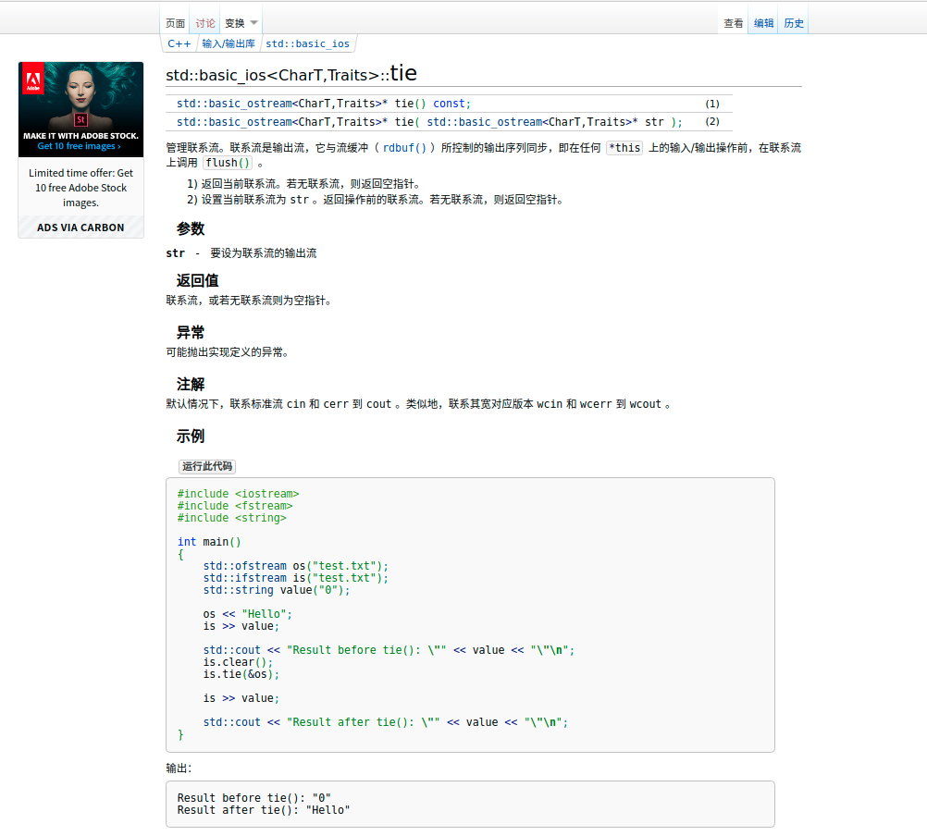Select the 页面 tab
927x836 pixels.
point(174,22)
